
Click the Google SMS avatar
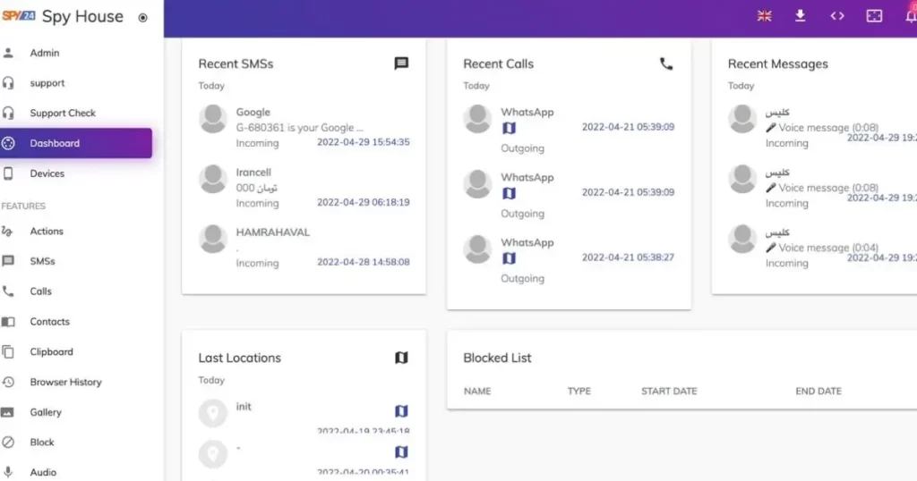(213, 119)
